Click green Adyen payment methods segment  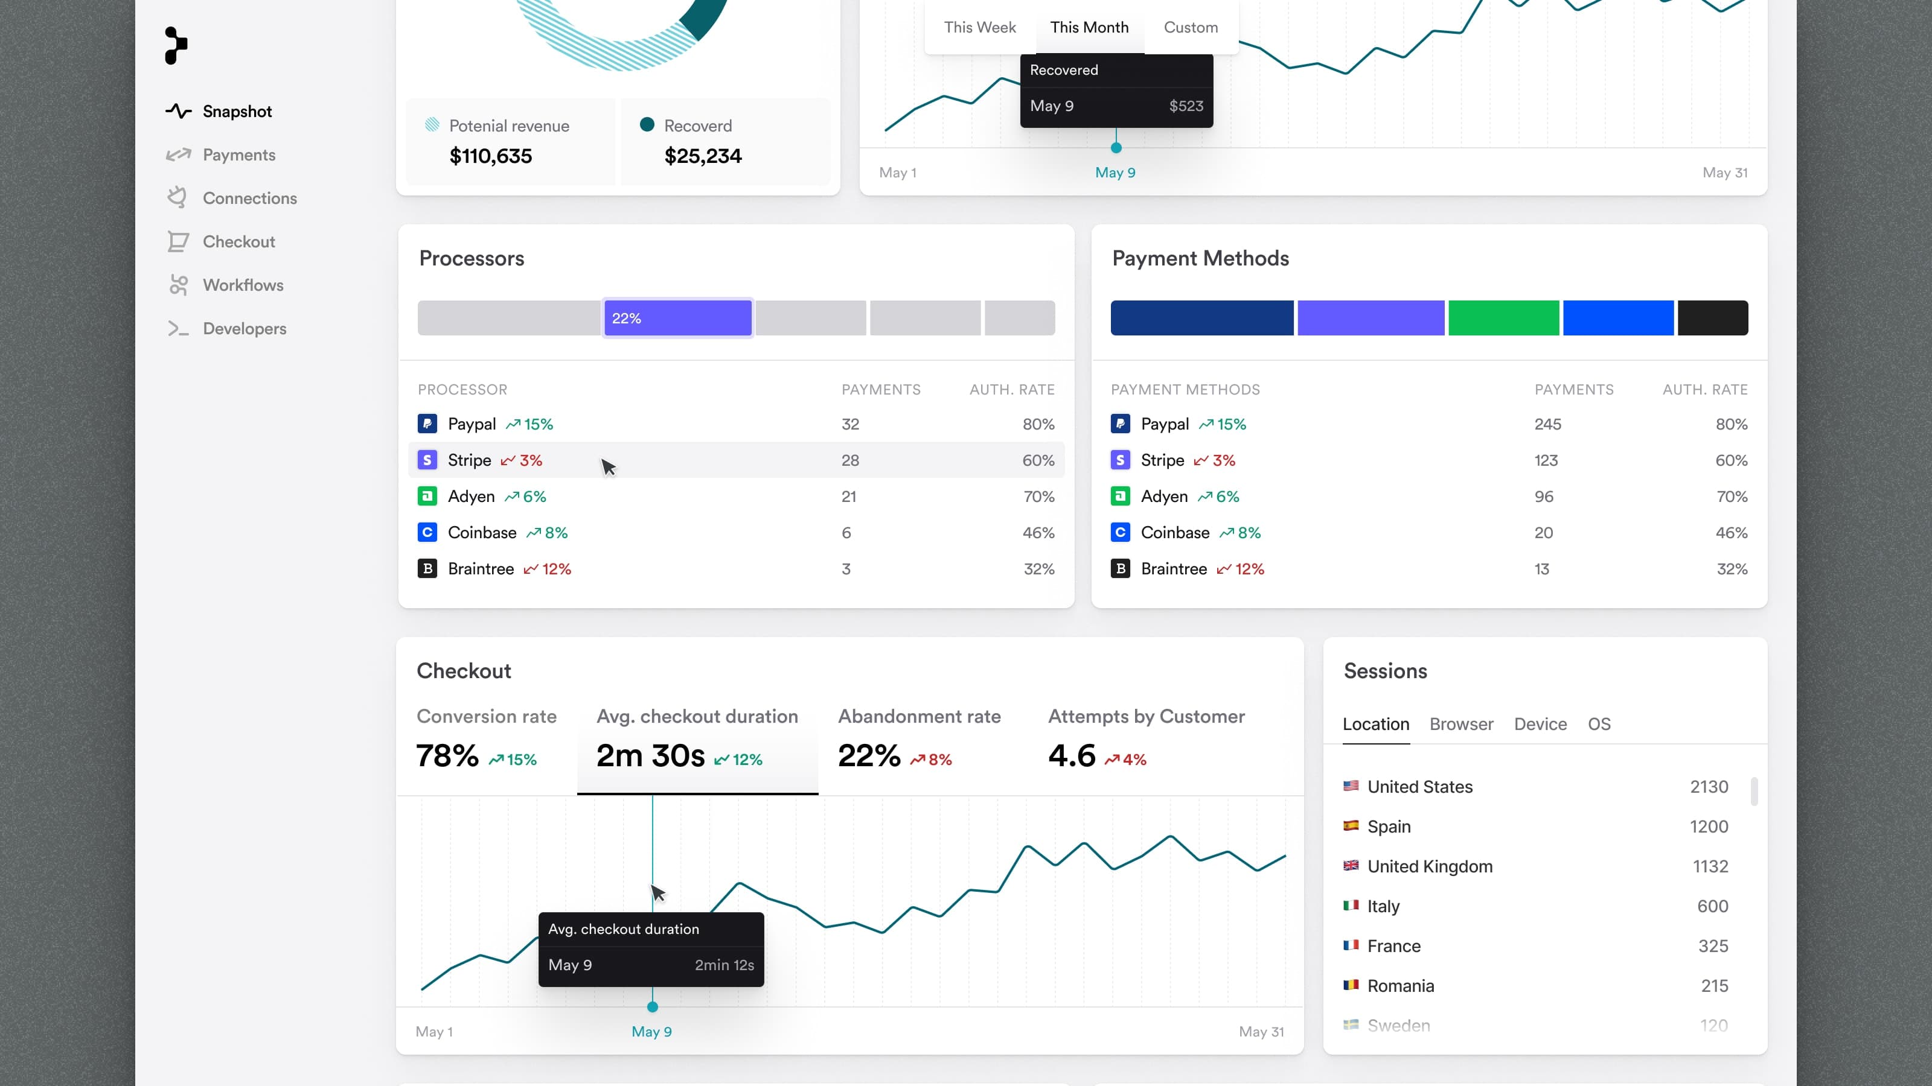coord(1503,318)
